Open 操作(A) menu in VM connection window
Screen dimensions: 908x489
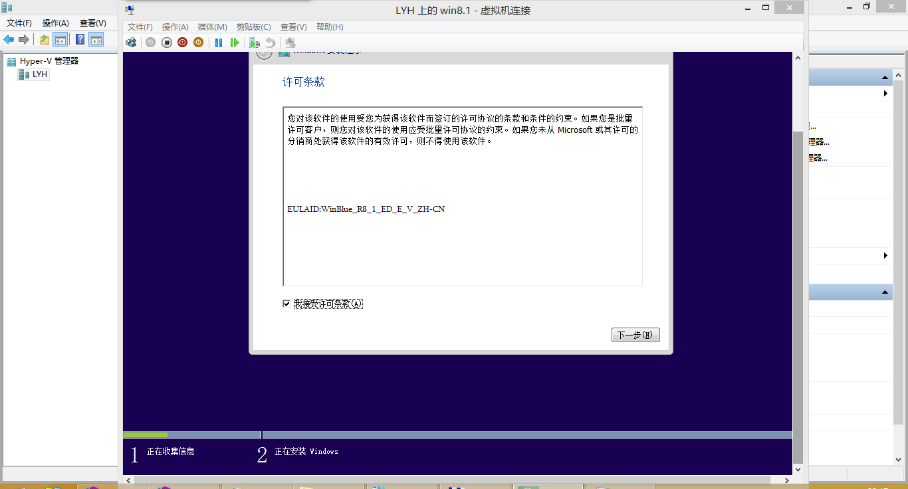click(x=175, y=27)
